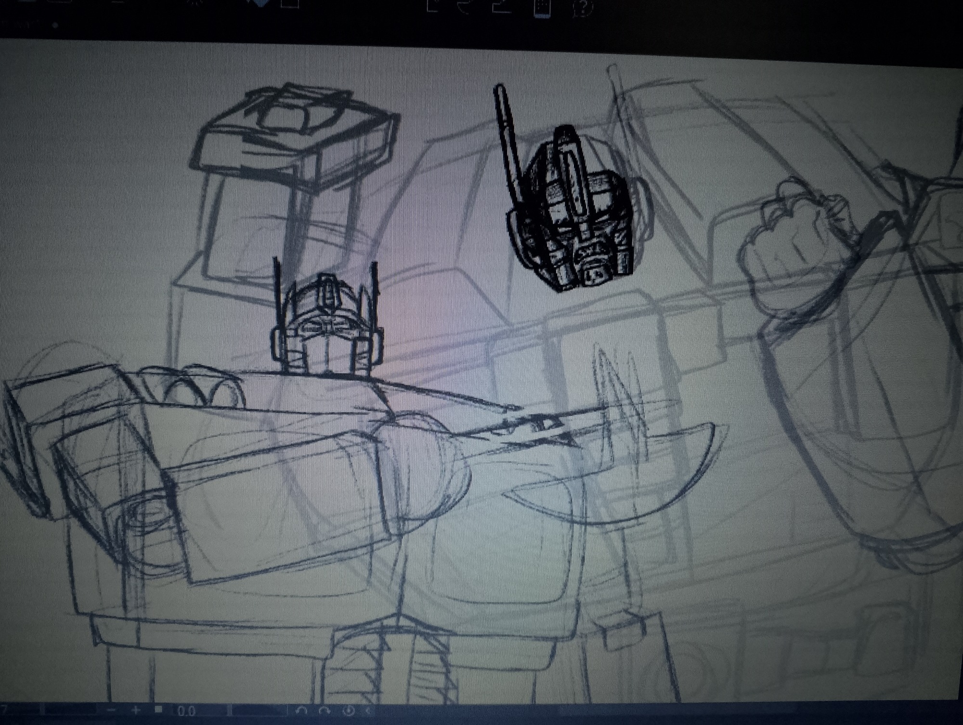Click the flip arrow after the reset rotation icon
Image resolution: width=963 pixels, height=725 pixels.
click(368, 711)
